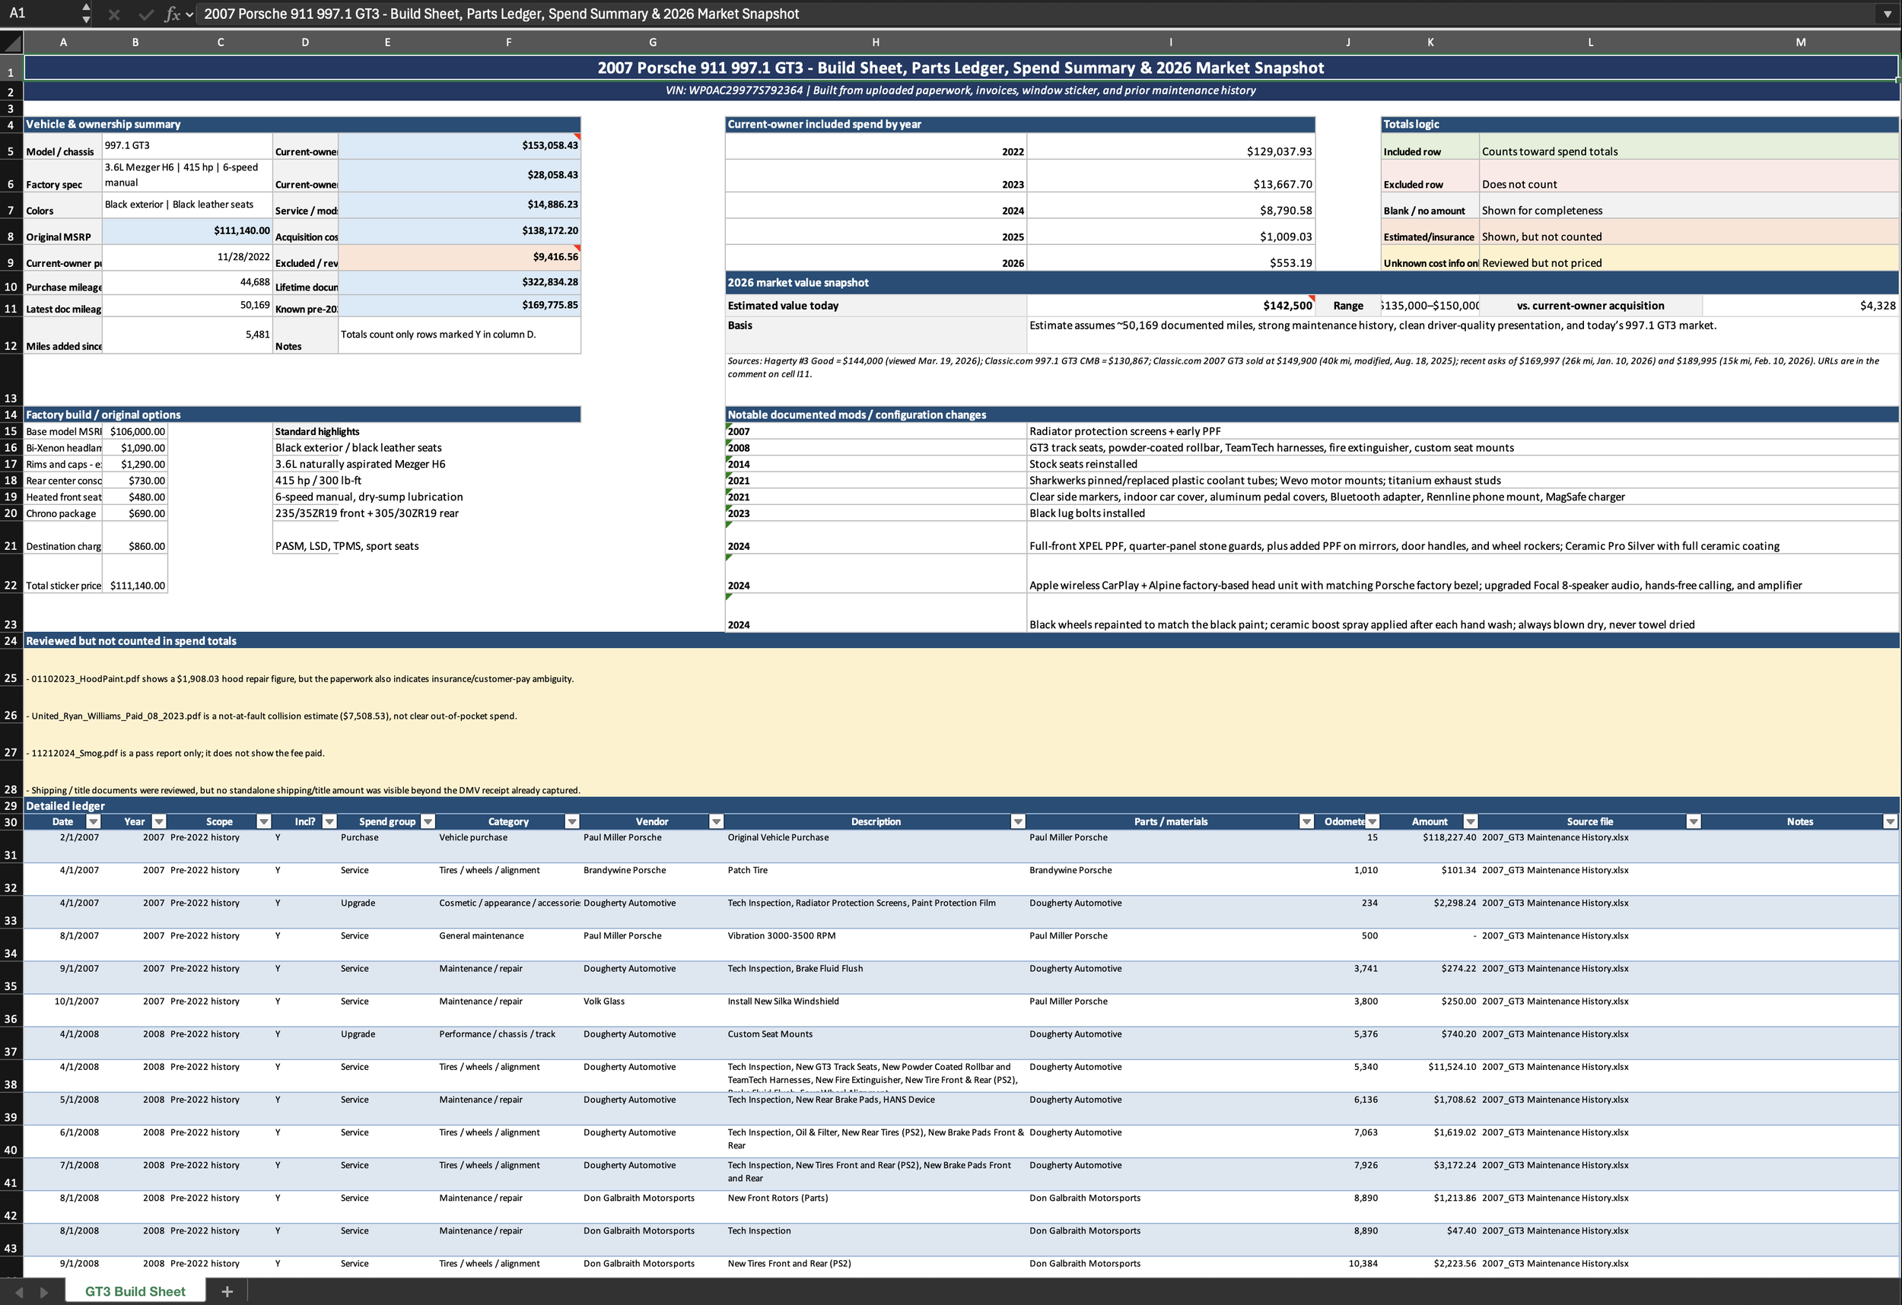
Task: Click the Stock seats reinstalled cell
Action: pyautogui.click(x=1462, y=464)
